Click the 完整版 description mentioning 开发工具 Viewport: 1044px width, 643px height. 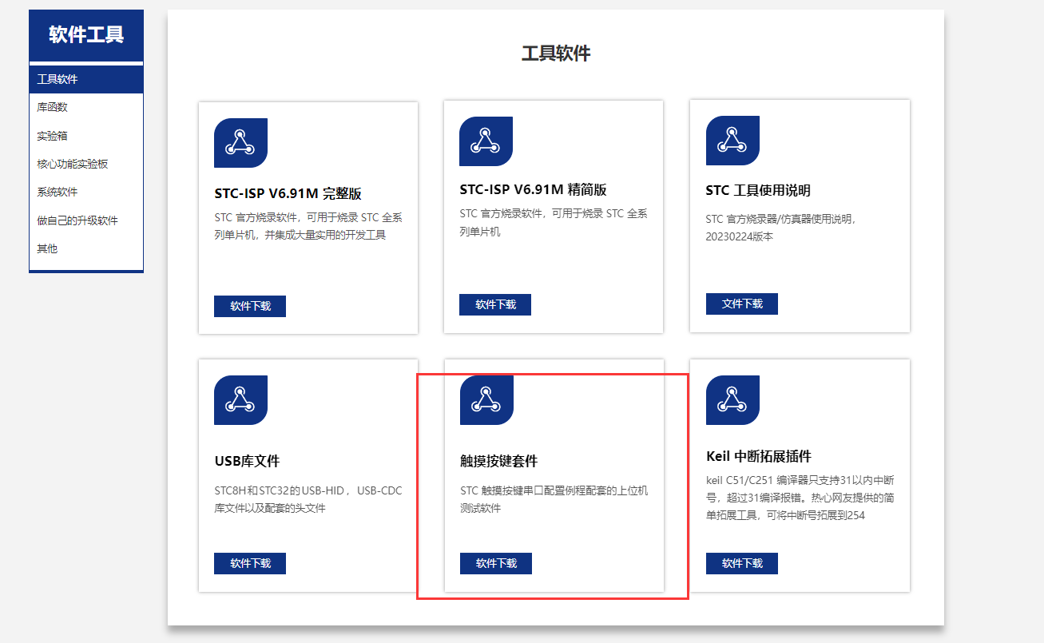tap(308, 226)
